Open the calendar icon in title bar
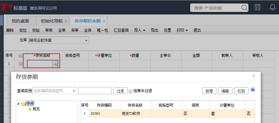 pyautogui.click(x=257, y=8)
